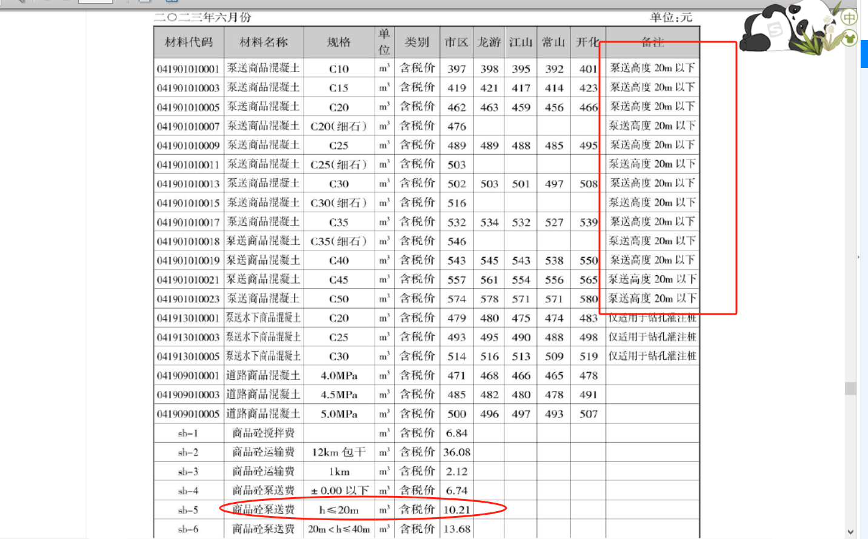Click the 单位:元 label

(x=671, y=17)
